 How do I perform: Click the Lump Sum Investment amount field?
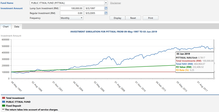click(x=72, y=8)
